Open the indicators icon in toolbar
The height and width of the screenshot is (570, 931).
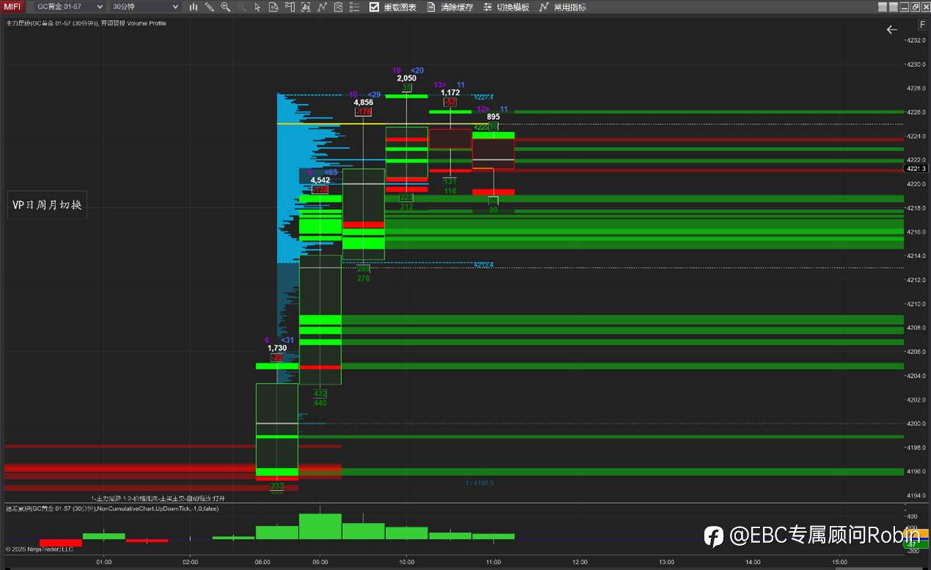pos(322,7)
